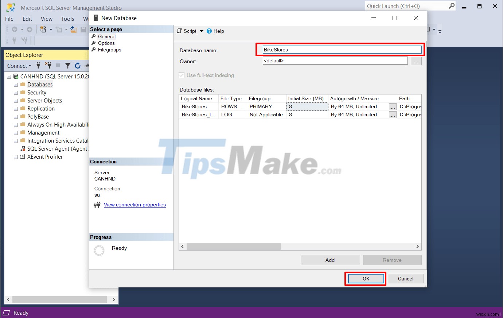Open the Filter icon in Object Explorer toolbar

coord(68,66)
